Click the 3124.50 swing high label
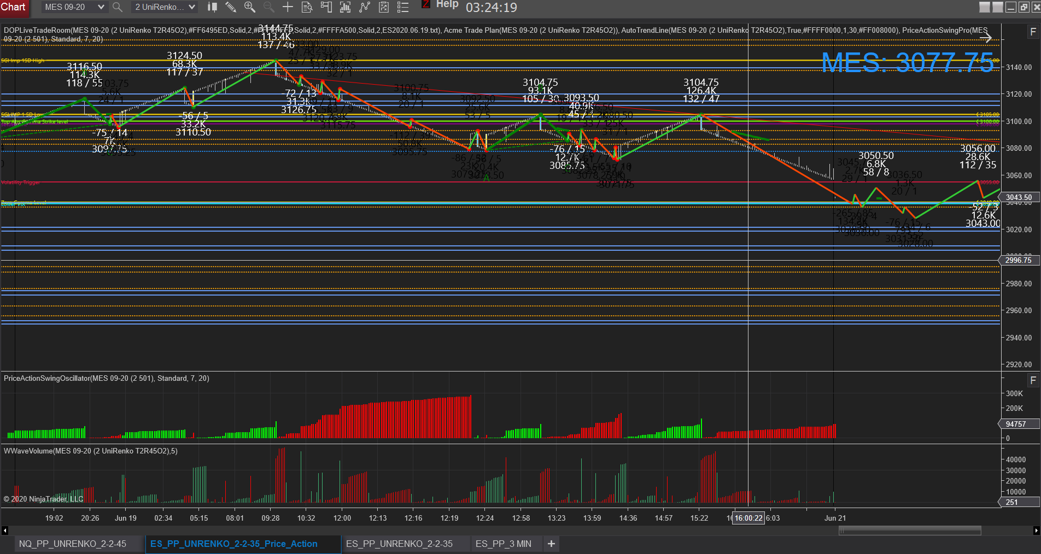 [x=184, y=56]
